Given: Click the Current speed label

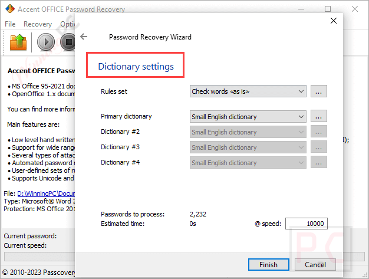Looking at the screenshot, I should (25, 245).
